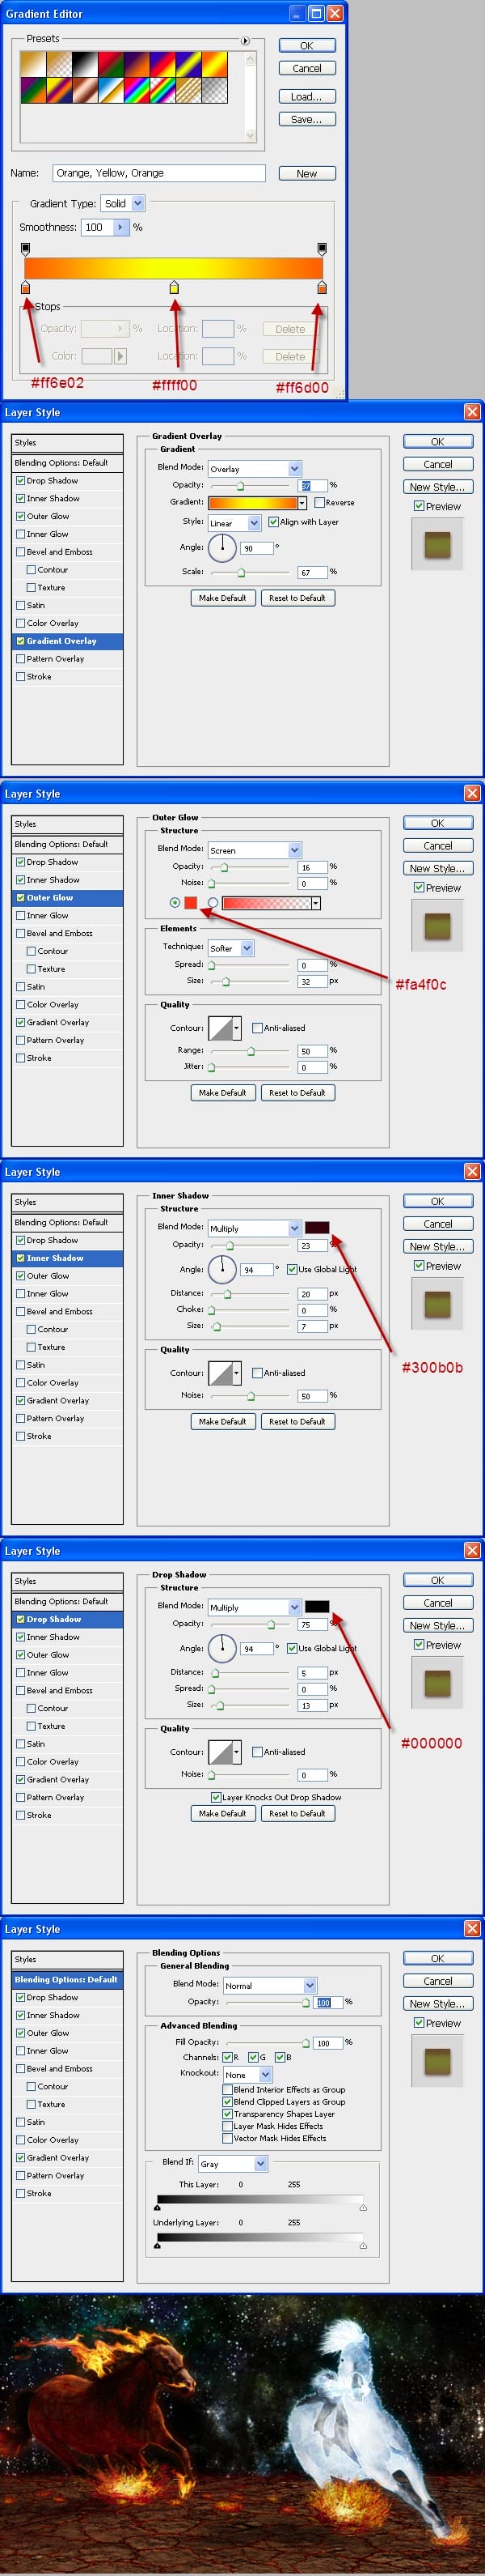Viewport: 485px width, 2576px height.
Task: Click Save button in Gradient Editor
Action: coord(306,119)
